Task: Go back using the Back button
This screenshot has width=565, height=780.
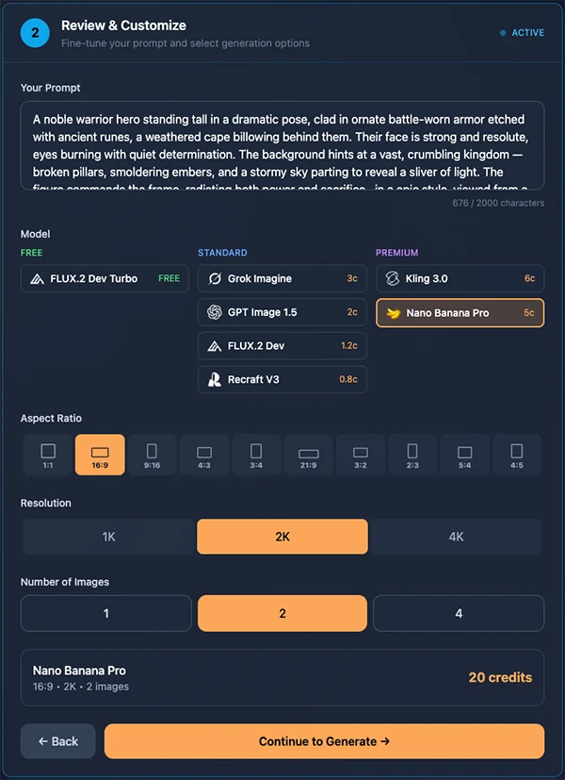Action: point(57,741)
